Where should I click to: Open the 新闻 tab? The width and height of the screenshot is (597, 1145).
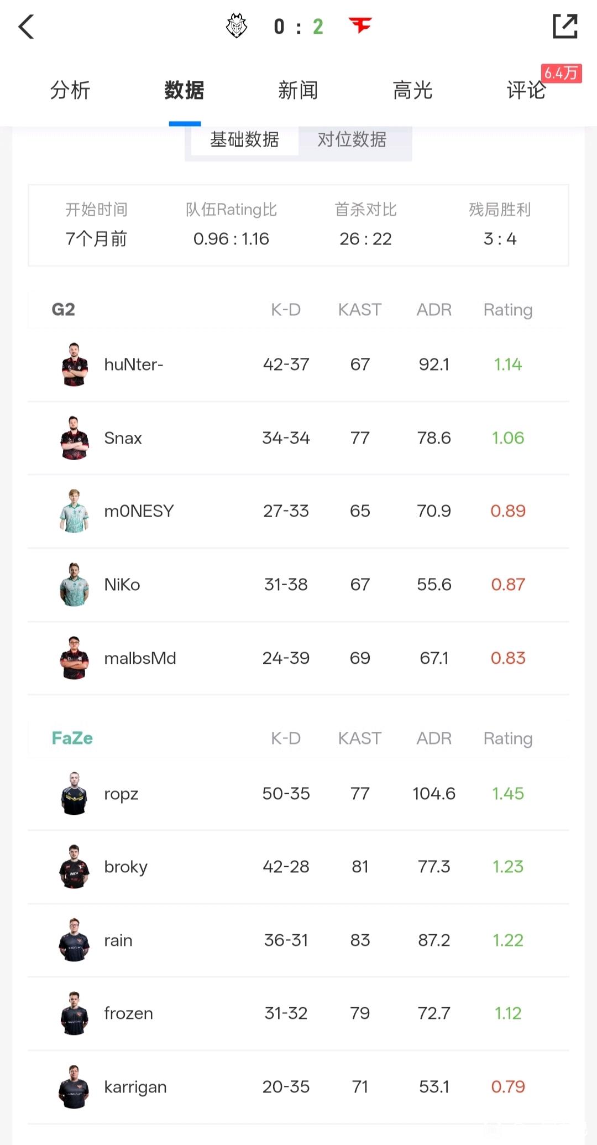pyautogui.click(x=298, y=90)
